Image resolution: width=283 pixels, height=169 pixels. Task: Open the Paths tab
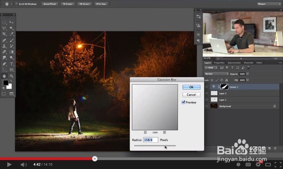tap(259, 63)
